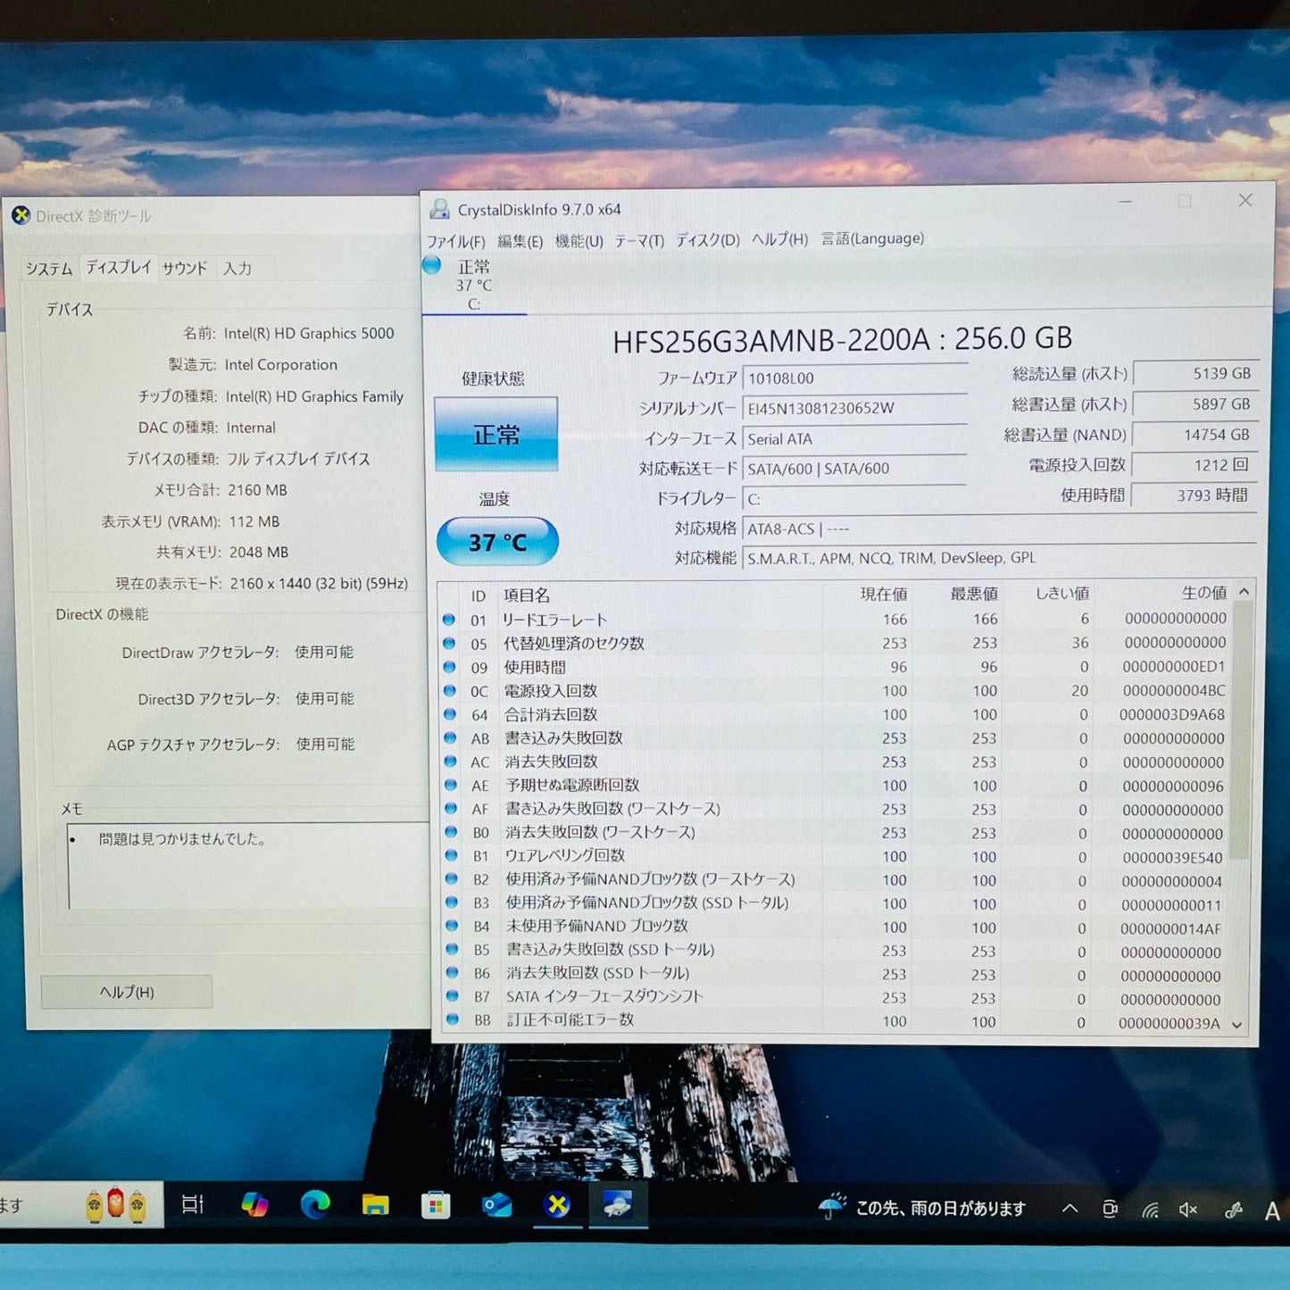Switch to the サウンド tab
1290x1290 pixels.
point(185,268)
